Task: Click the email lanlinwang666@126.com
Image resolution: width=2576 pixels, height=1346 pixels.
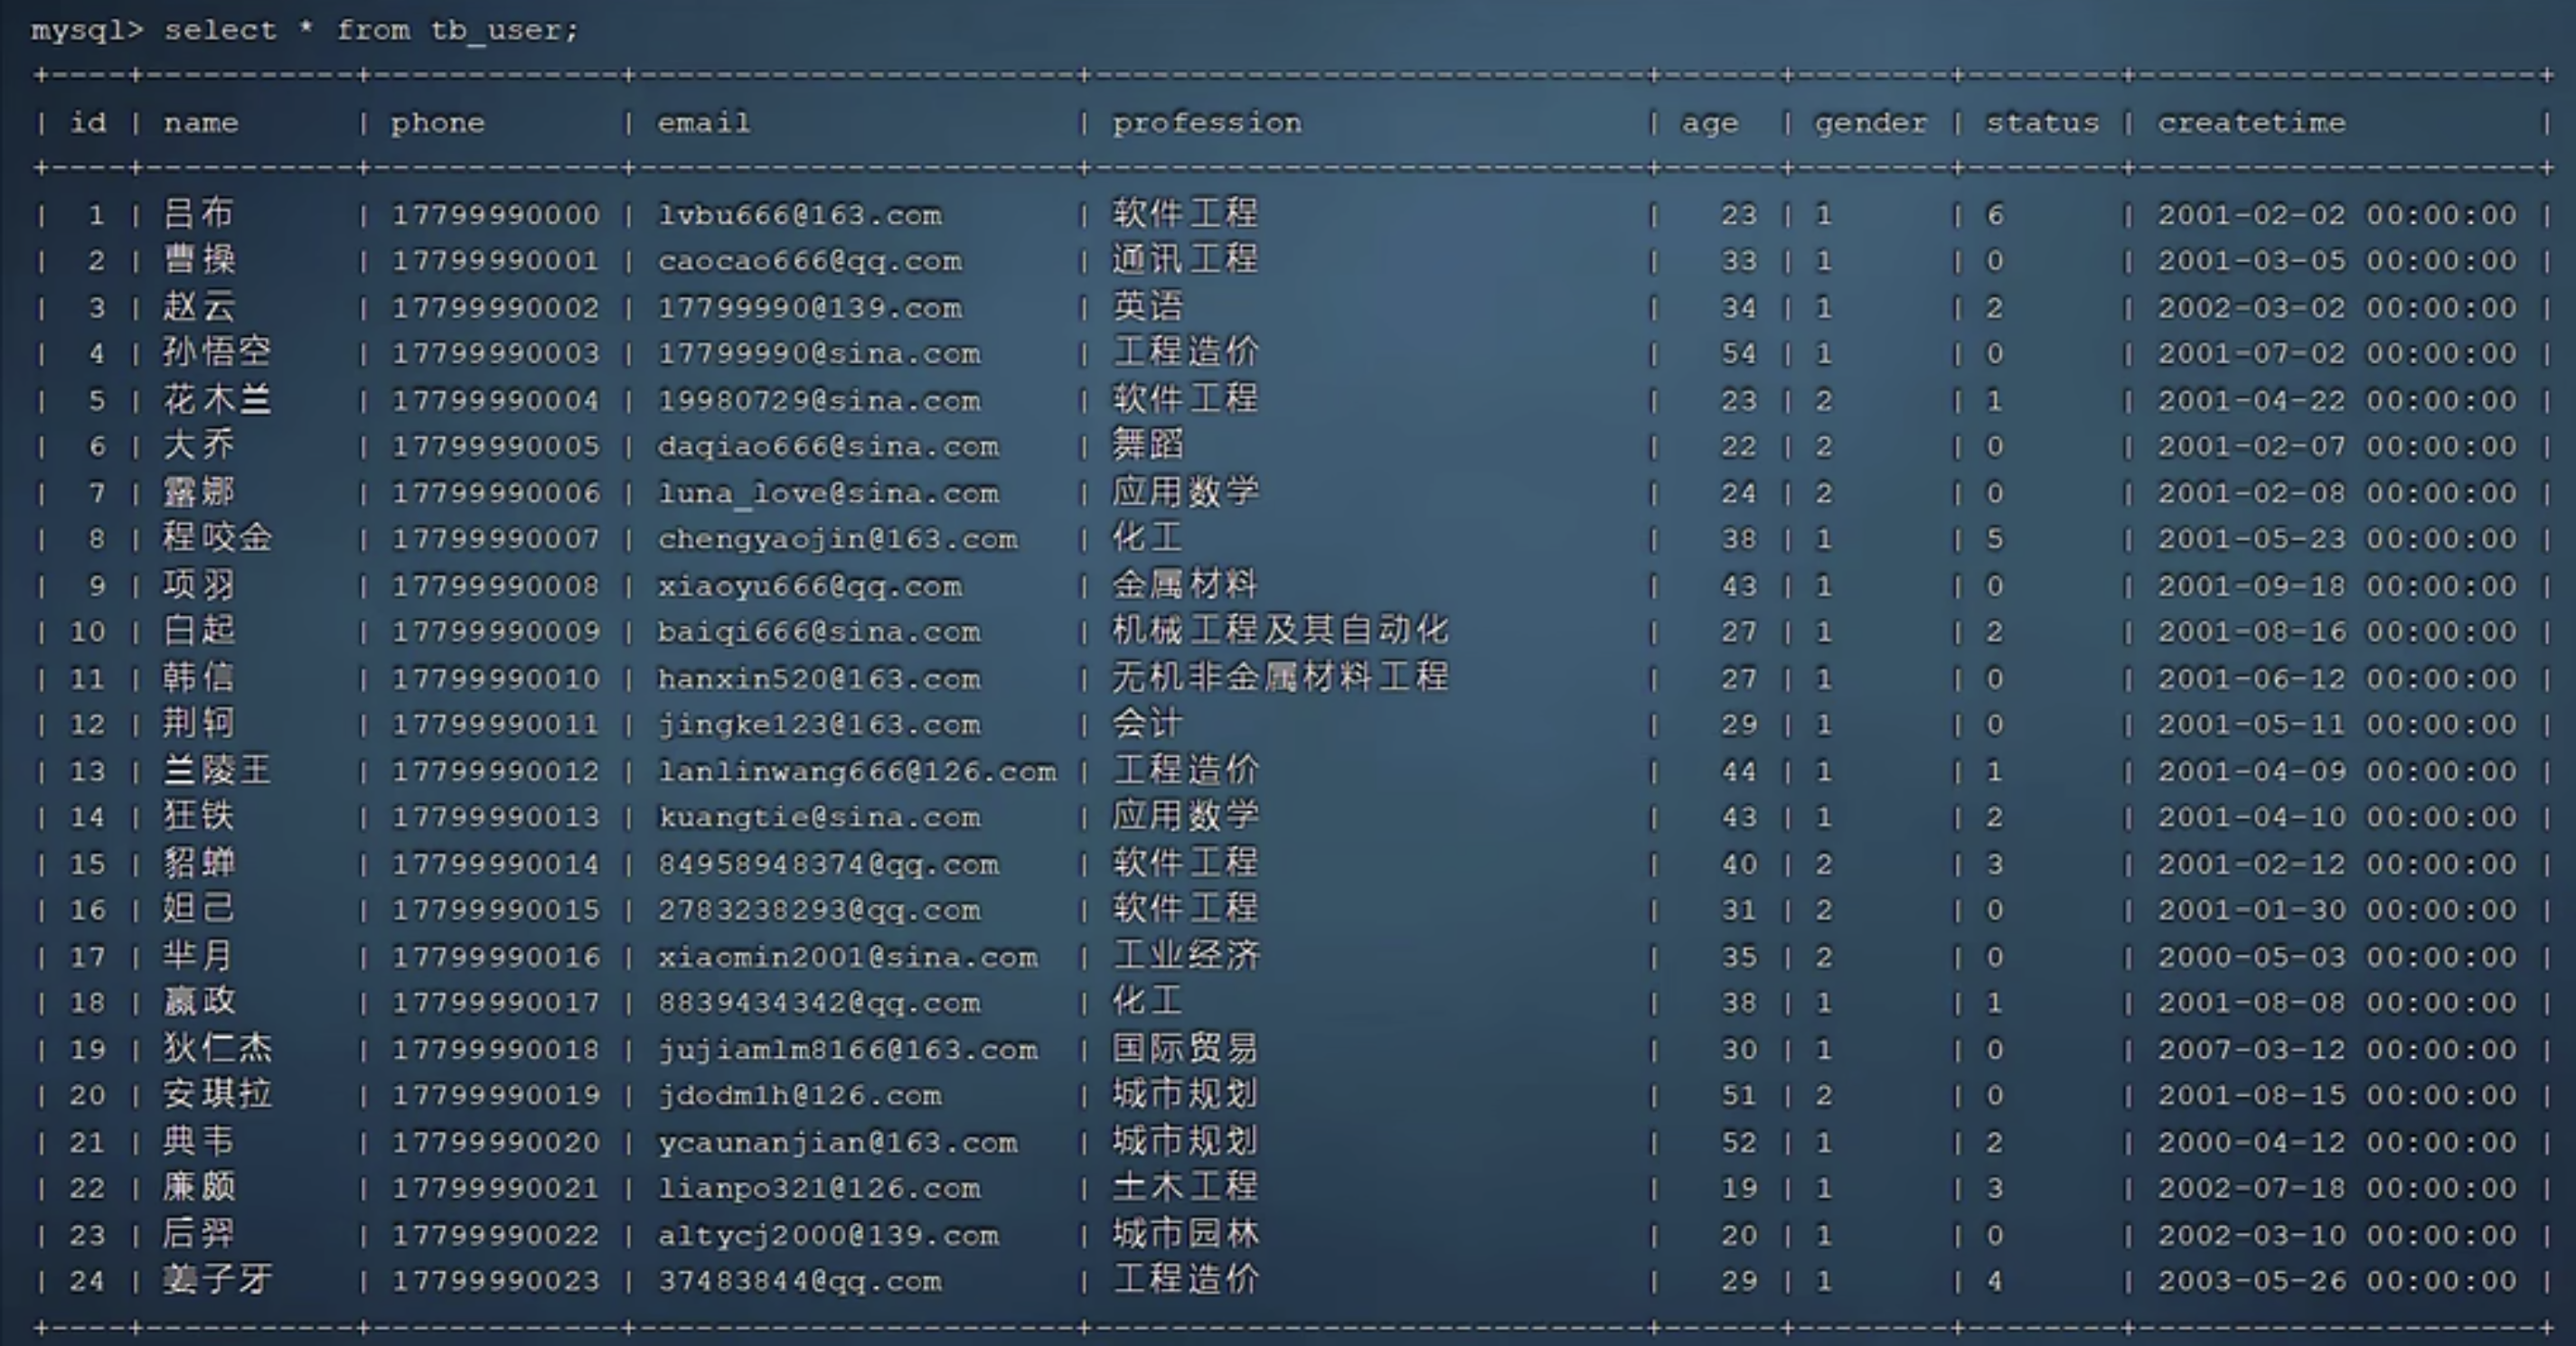Action: (x=856, y=771)
